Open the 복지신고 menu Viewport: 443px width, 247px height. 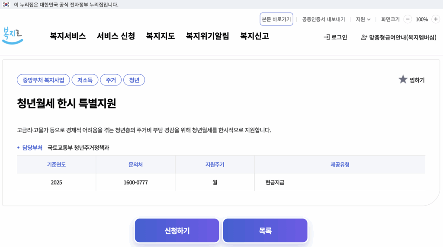254,36
